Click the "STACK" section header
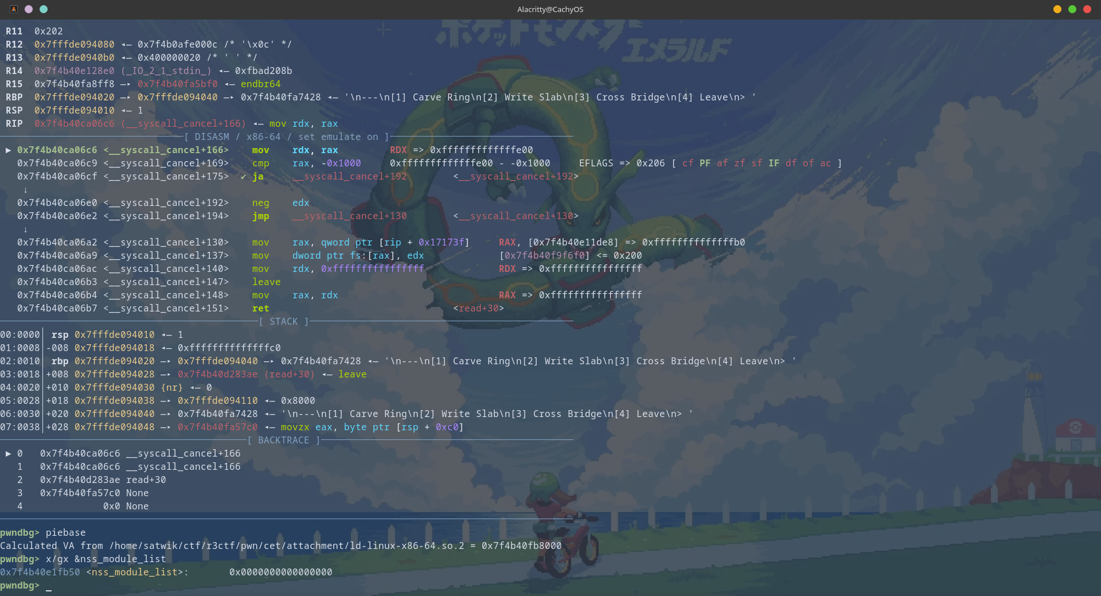The image size is (1101, 596). 284,321
